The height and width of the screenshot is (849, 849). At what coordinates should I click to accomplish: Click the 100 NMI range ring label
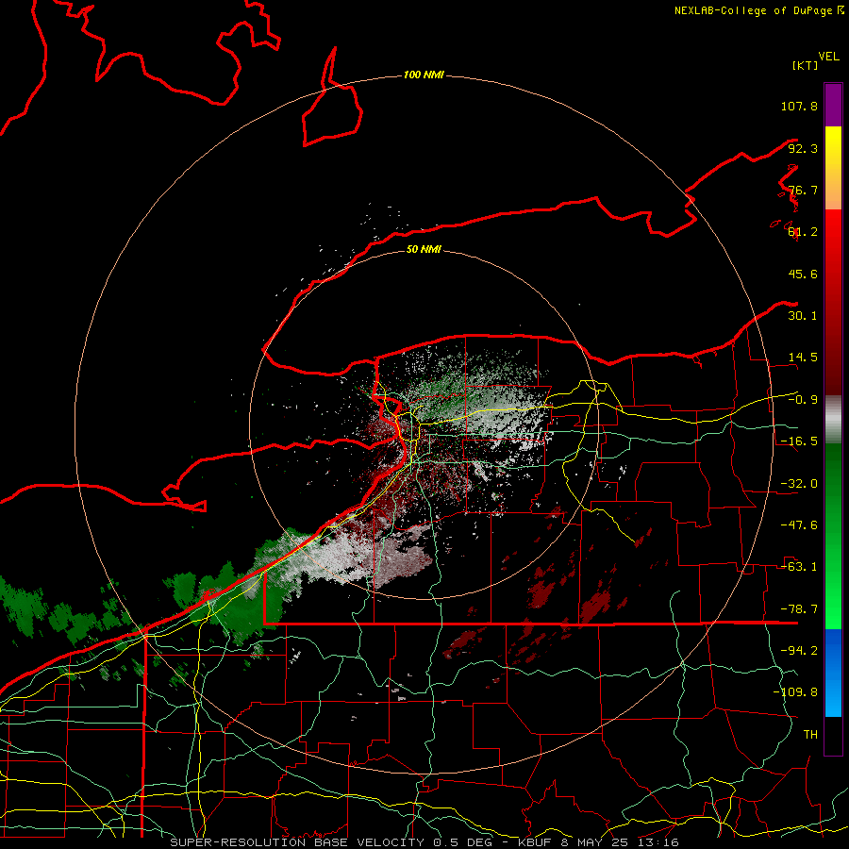point(424,75)
